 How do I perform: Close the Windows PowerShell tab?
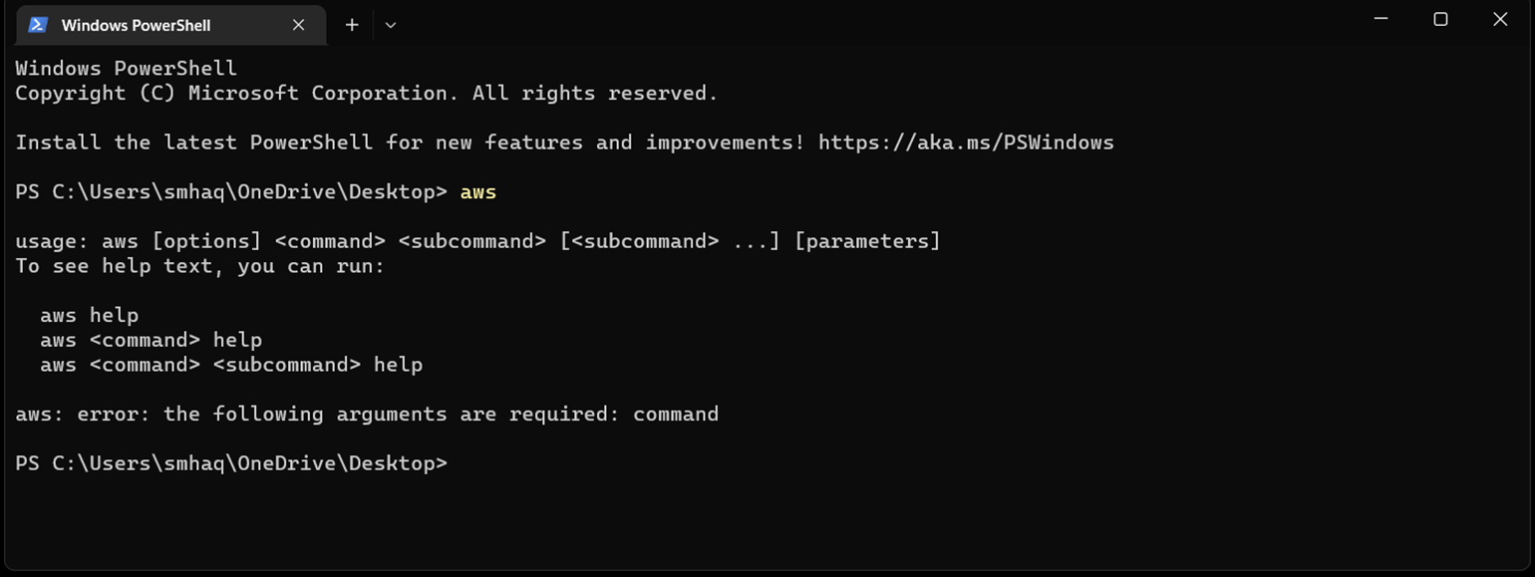pos(298,25)
